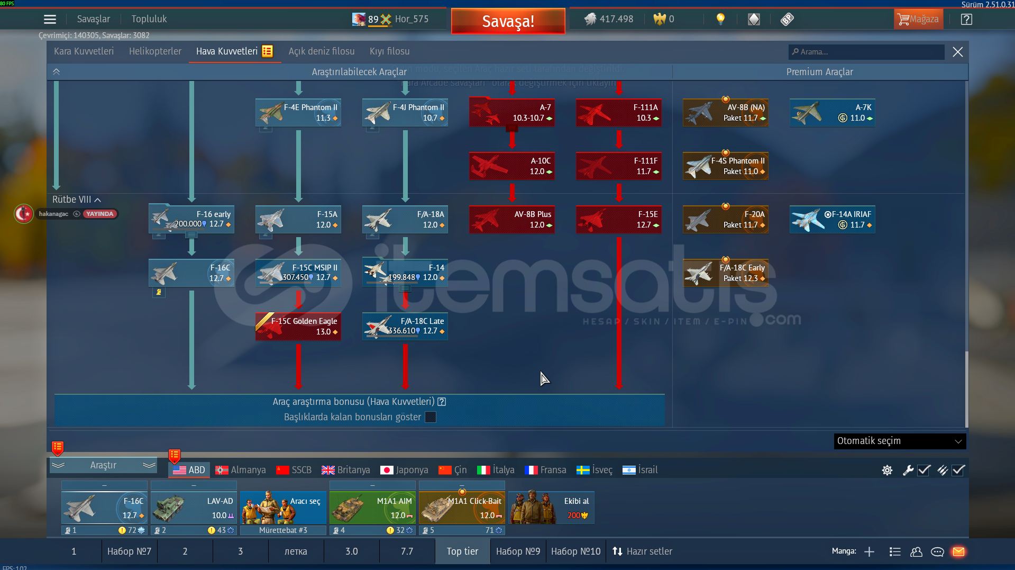This screenshot has height=570, width=1015.
Task: Select the Japonya nation tab
Action: pyautogui.click(x=405, y=470)
